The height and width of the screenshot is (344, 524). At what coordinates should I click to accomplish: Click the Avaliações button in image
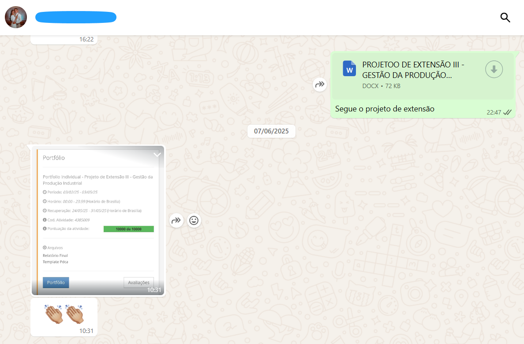pos(138,282)
